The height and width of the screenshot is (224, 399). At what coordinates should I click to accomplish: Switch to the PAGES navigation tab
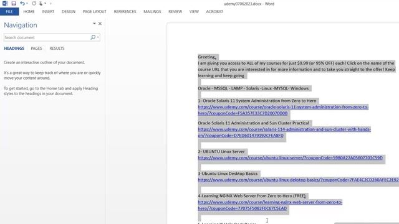point(36,49)
